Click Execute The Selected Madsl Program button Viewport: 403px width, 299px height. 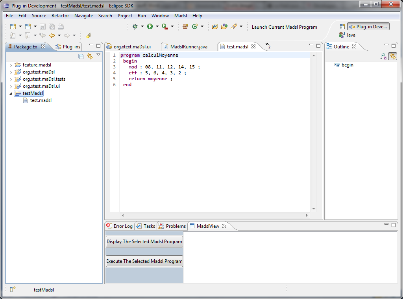point(144,261)
